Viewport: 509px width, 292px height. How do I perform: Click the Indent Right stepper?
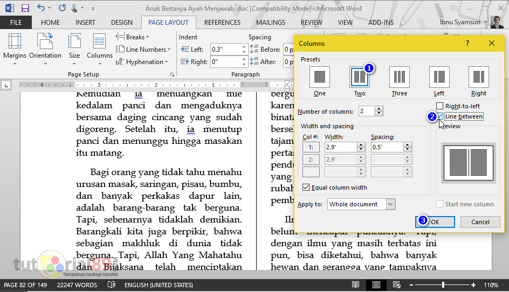[x=244, y=61]
